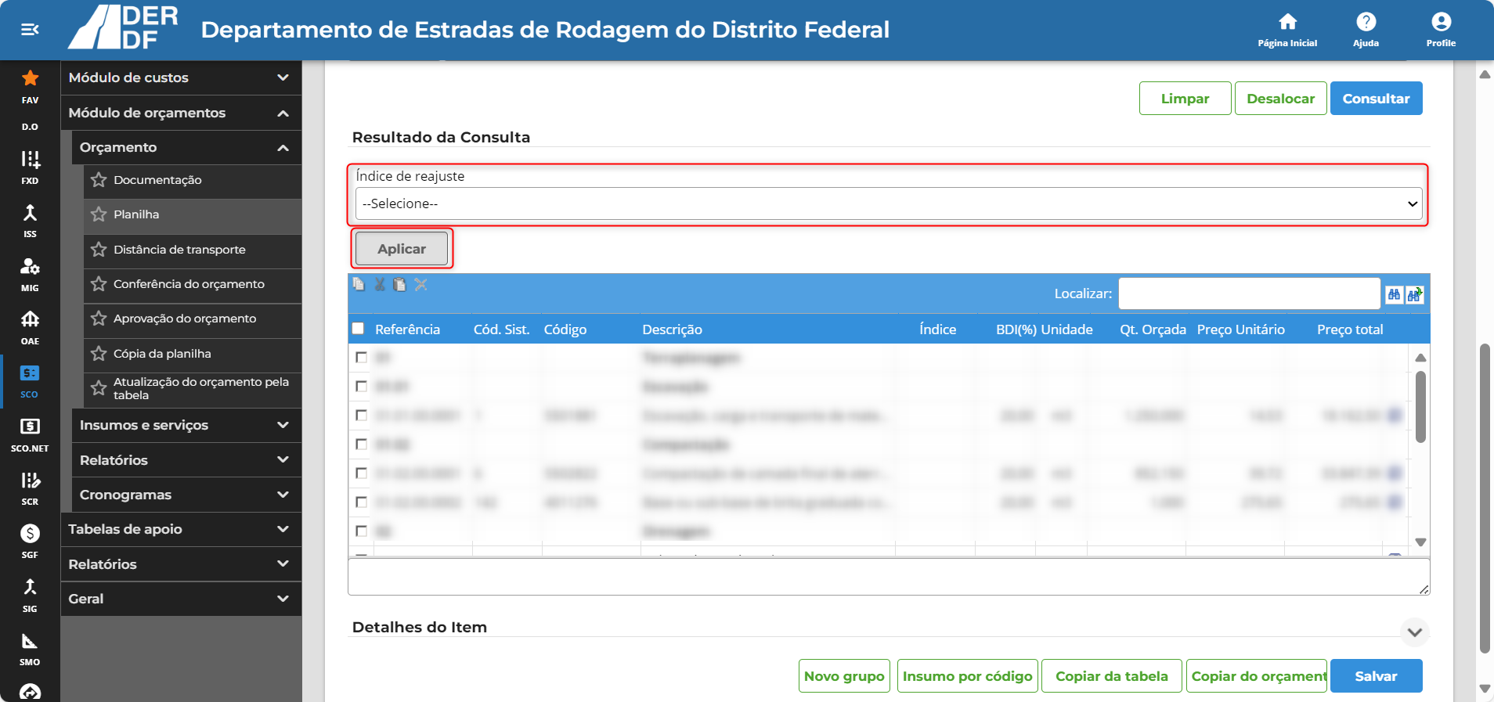The width and height of the screenshot is (1494, 702).
Task: Click the grid vertical scrollbar thumb
Action: [x=1420, y=407]
